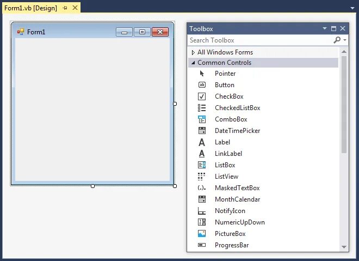Image resolution: width=359 pixels, height=261 pixels.
Task: Collapse the Common Controls group
Action: pyautogui.click(x=193, y=63)
